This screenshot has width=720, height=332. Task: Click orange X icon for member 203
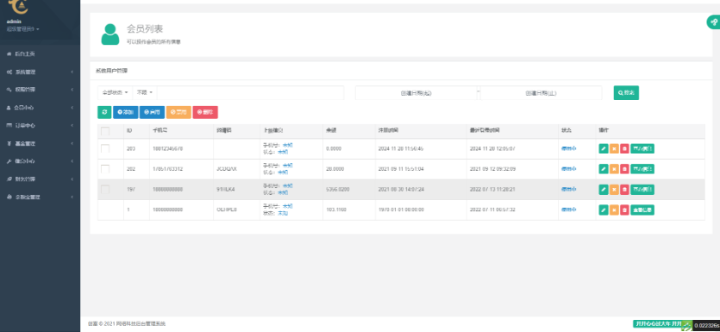pyautogui.click(x=615, y=149)
